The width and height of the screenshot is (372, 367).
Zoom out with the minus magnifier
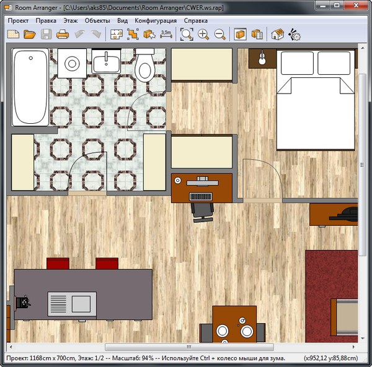point(219,35)
